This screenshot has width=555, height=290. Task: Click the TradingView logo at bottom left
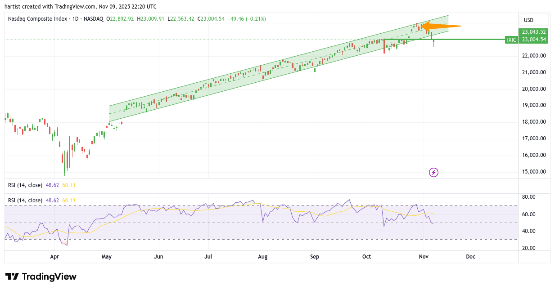[41, 277]
